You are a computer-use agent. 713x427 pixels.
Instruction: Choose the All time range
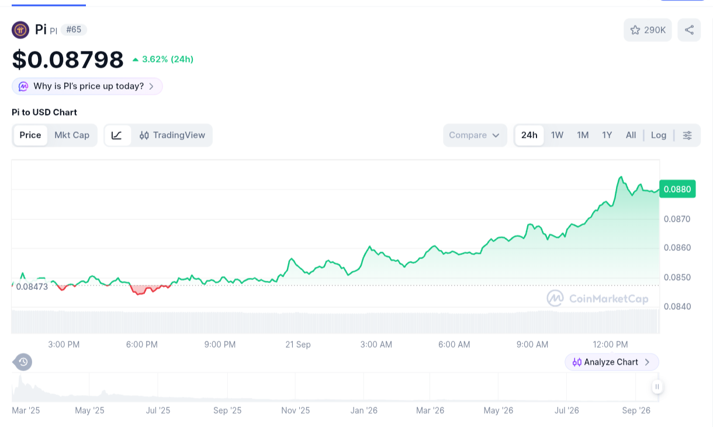pyautogui.click(x=631, y=135)
